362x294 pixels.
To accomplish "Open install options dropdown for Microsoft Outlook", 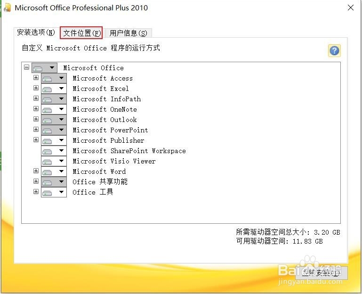I will pyautogui.click(x=54, y=120).
